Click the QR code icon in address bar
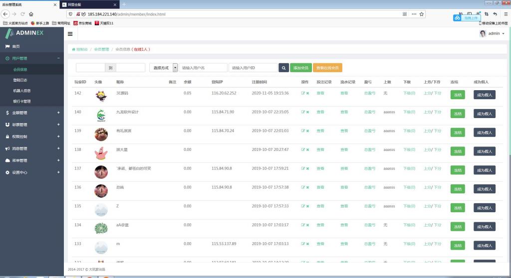 (x=405, y=14)
